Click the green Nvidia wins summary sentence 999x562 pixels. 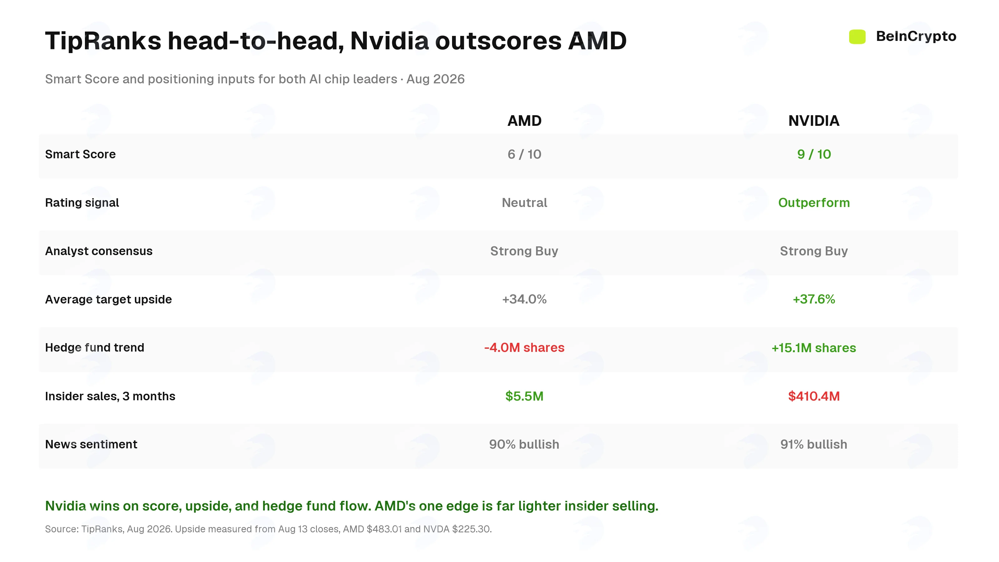(x=352, y=506)
